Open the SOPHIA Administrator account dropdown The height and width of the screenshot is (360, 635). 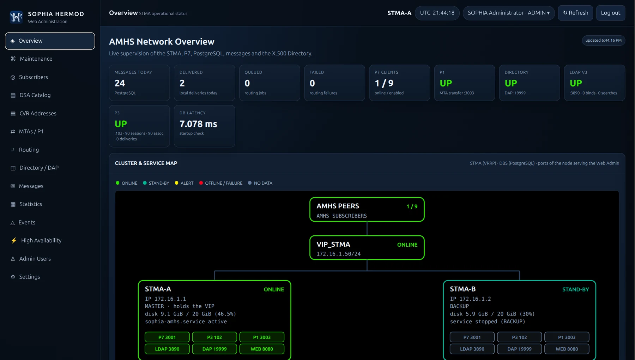(x=509, y=13)
